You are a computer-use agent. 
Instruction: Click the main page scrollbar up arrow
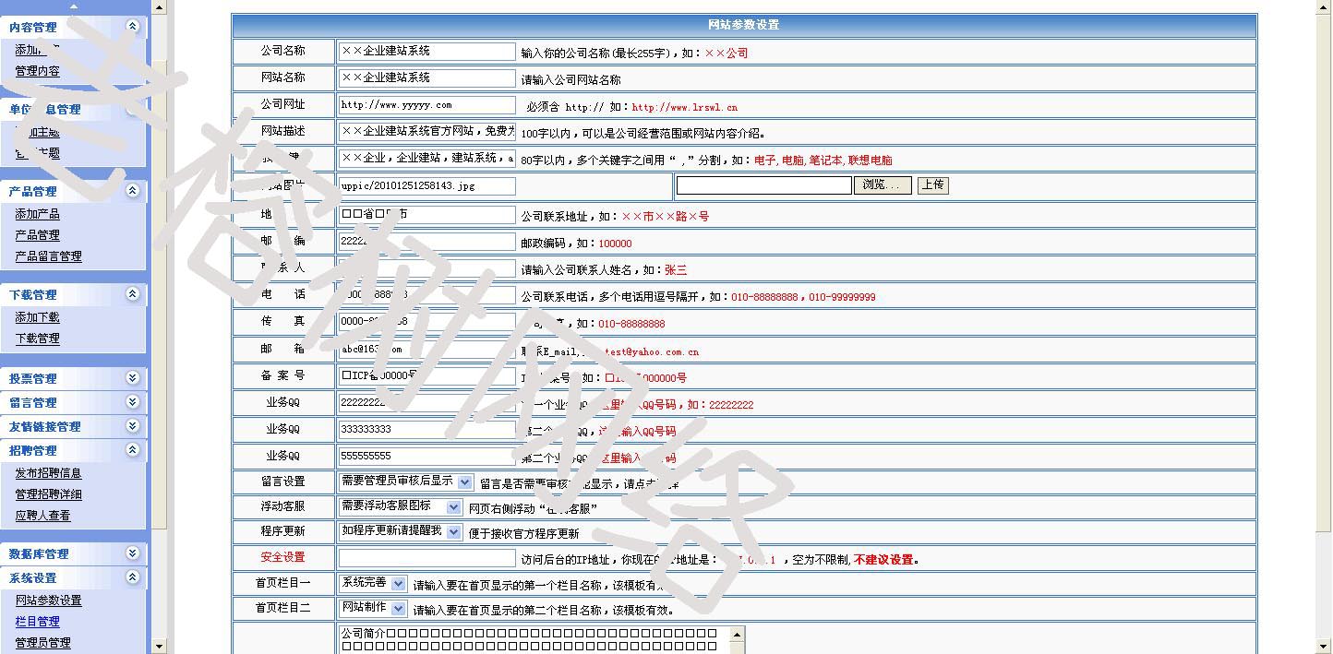1322,7
